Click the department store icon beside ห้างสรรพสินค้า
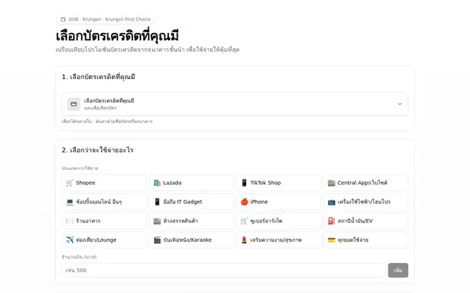This screenshot has width=470, height=293. [157, 221]
